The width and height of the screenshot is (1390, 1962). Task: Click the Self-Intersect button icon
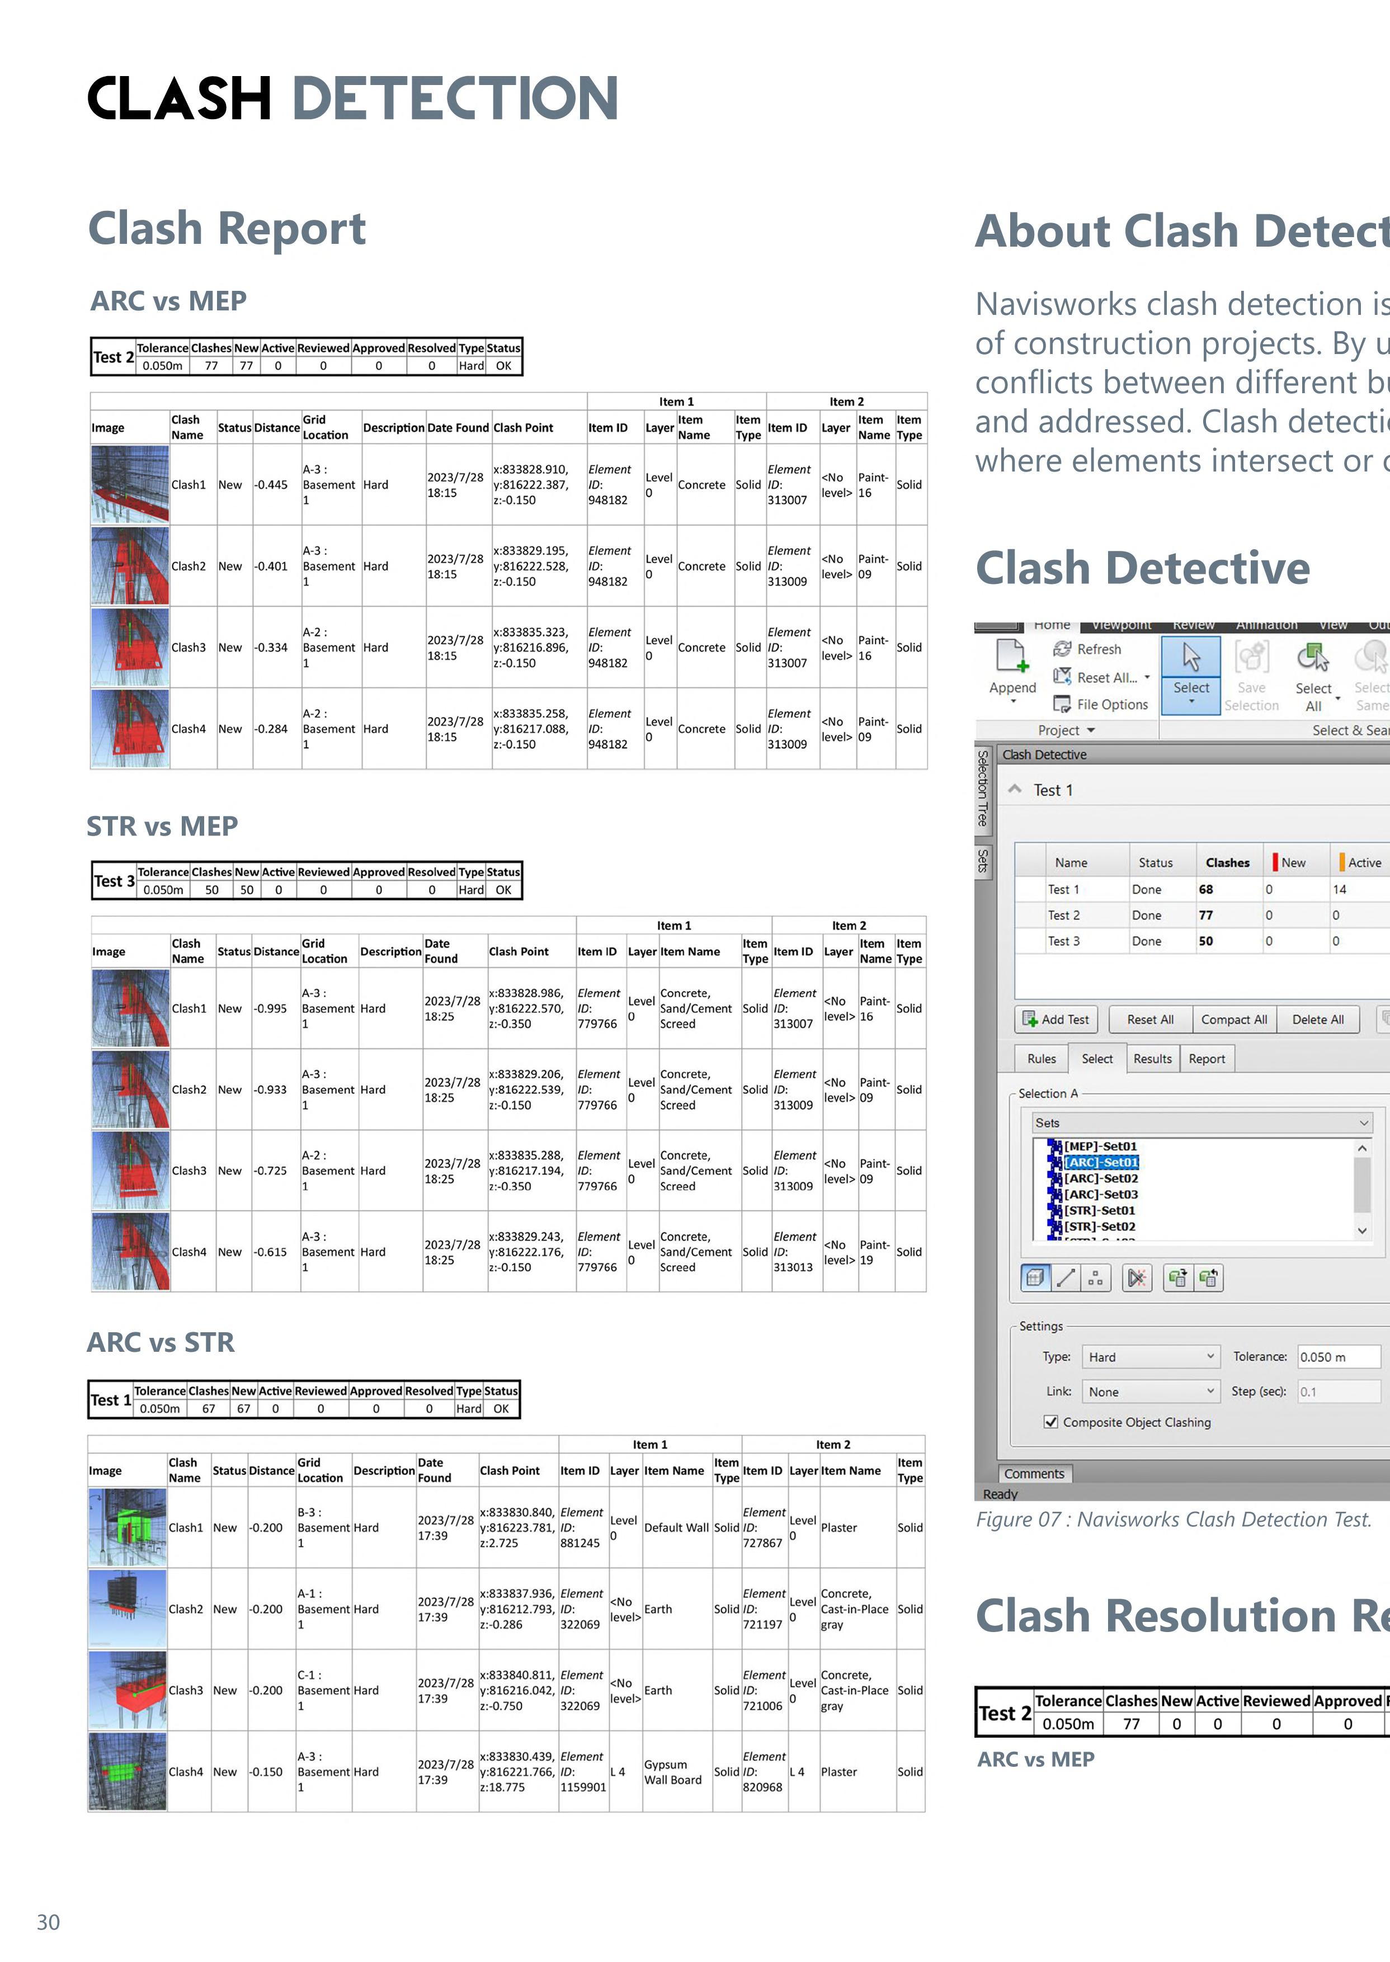click(x=1137, y=1277)
